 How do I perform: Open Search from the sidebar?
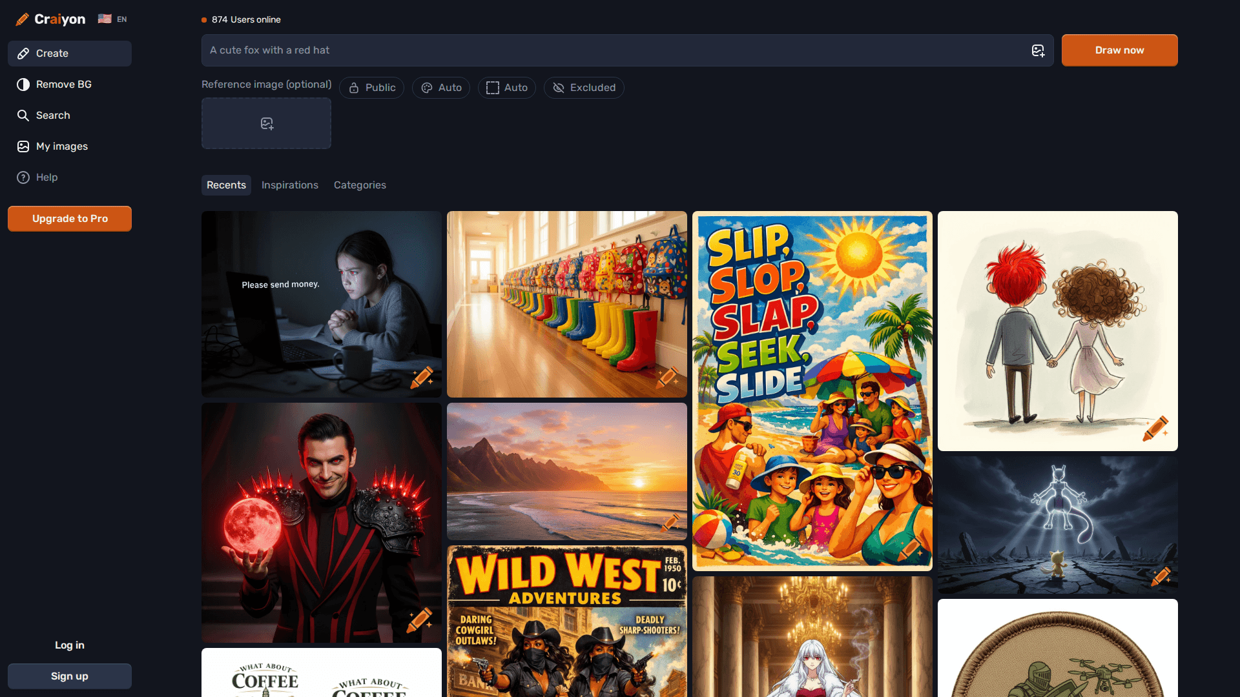53,116
